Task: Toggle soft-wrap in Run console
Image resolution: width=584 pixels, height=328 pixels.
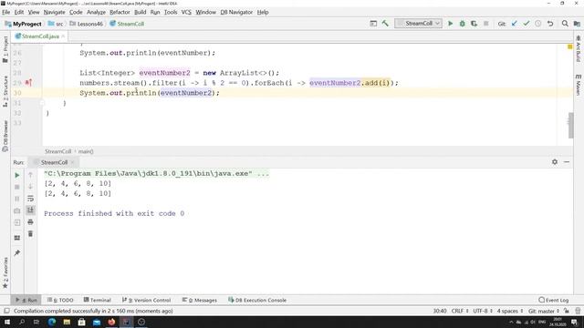Action: click(30, 199)
